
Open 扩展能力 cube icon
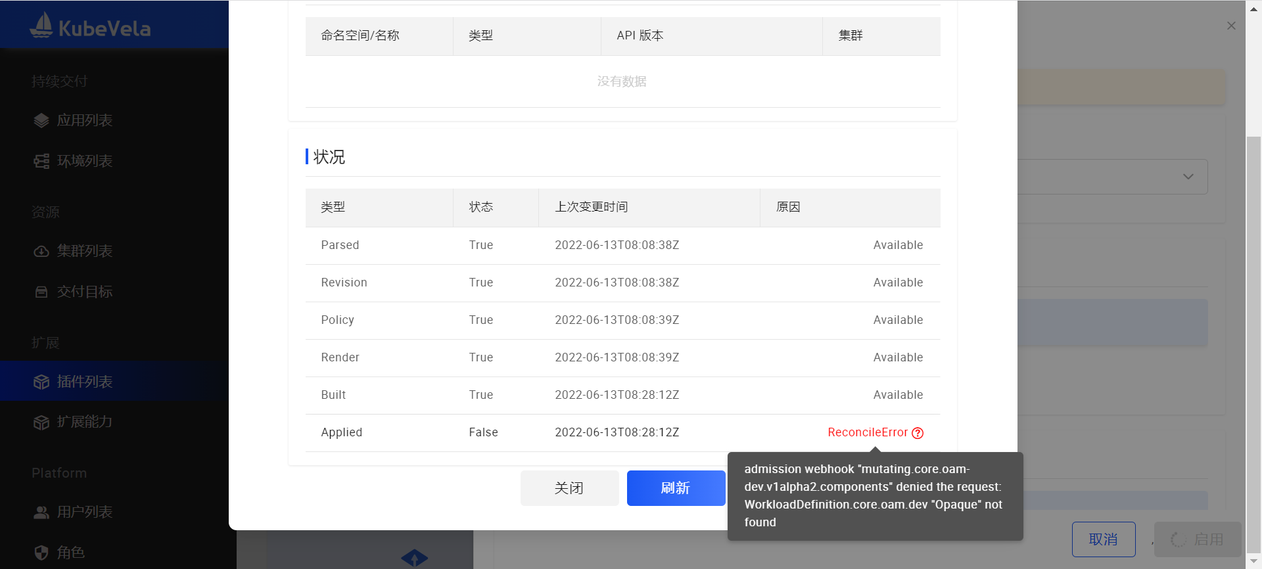click(41, 422)
